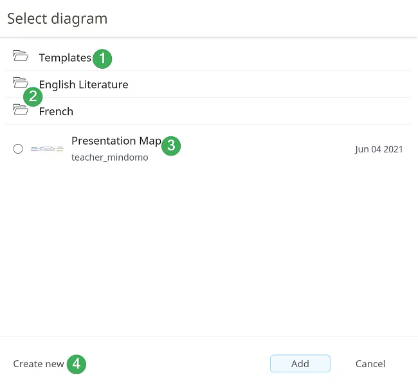Click the green number 1 badge
This screenshot has width=418, height=389.
(x=102, y=59)
